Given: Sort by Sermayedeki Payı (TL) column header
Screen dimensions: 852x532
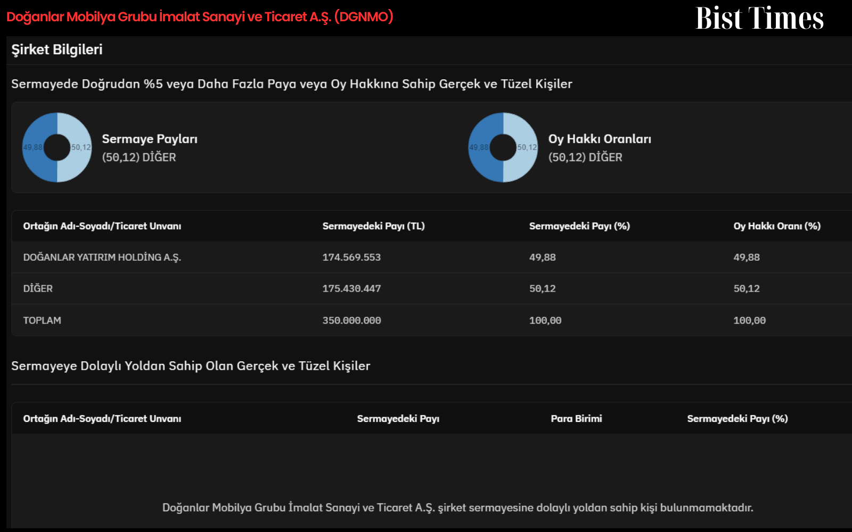Looking at the screenshot, I should click(x=373, y=226).
